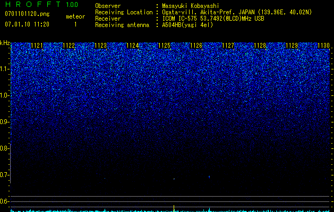Image resolution: width=334 pixels, height=212 pixels.
Task: Click the meteor echo dot after 1125
Action: click(174, 179)
